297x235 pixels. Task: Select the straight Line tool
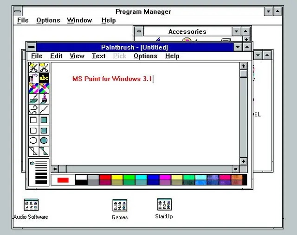pos(44,110)
